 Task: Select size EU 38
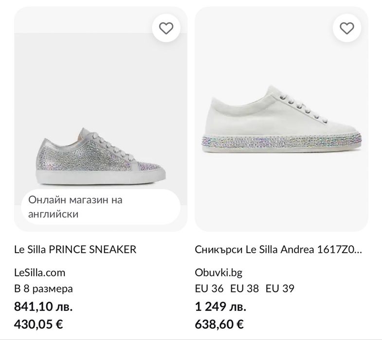(244, 289)
